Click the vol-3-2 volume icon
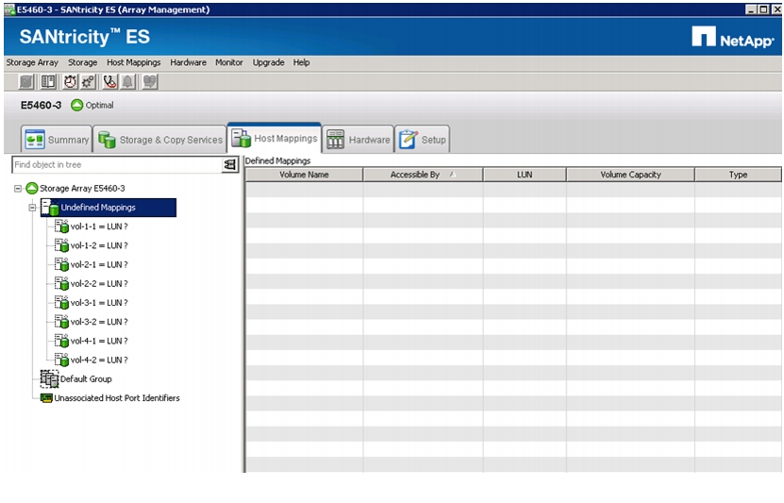Image resolution: width=784 pixels, height=503 pixels. click(x=61, y=322)
